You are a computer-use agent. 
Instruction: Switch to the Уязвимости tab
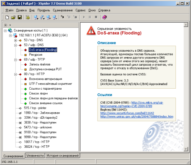tap(35, 156)
